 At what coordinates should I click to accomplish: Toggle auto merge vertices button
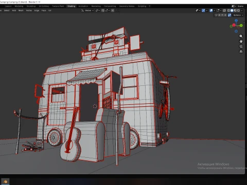tap(230, 15)
